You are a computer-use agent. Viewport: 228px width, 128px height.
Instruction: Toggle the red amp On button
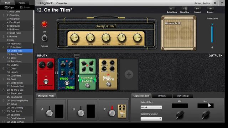44,24
